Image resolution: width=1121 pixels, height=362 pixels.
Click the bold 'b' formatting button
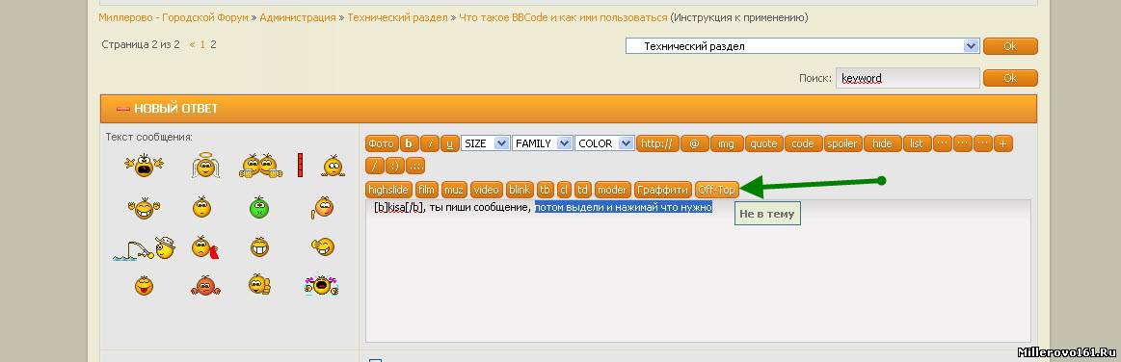409,143
